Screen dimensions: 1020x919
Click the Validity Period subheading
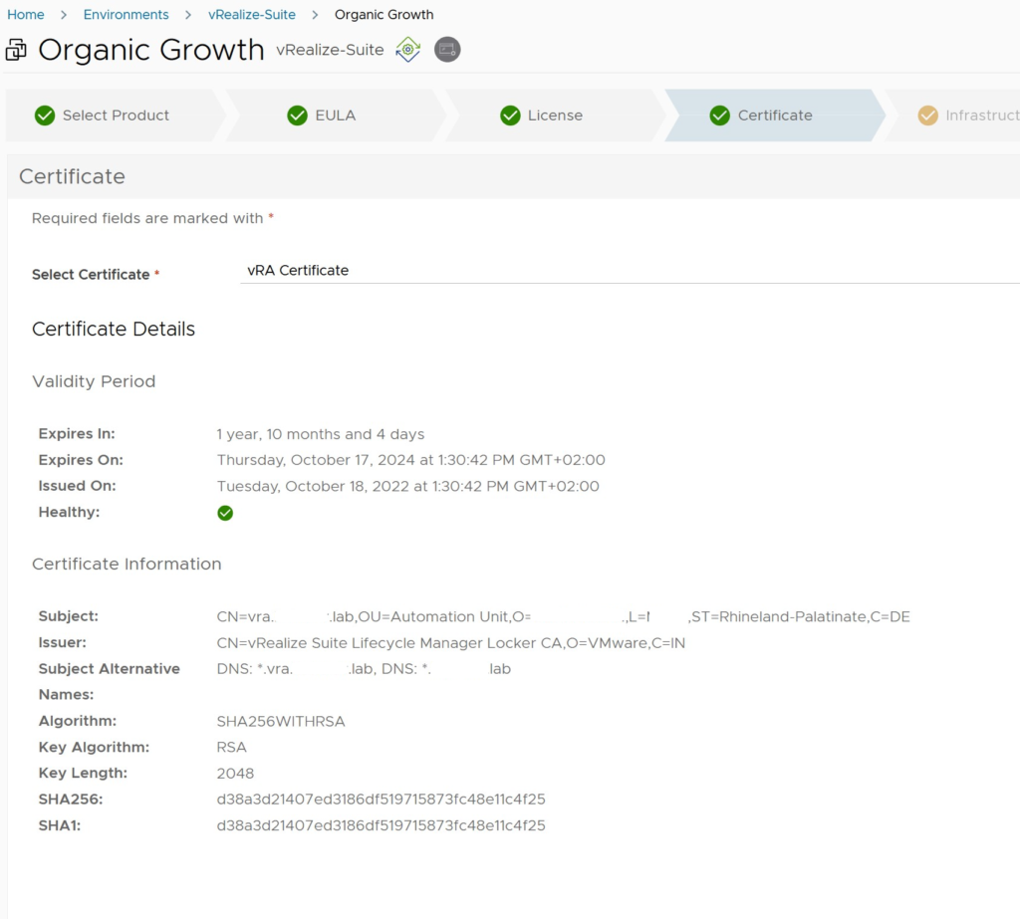click(94, 381)
